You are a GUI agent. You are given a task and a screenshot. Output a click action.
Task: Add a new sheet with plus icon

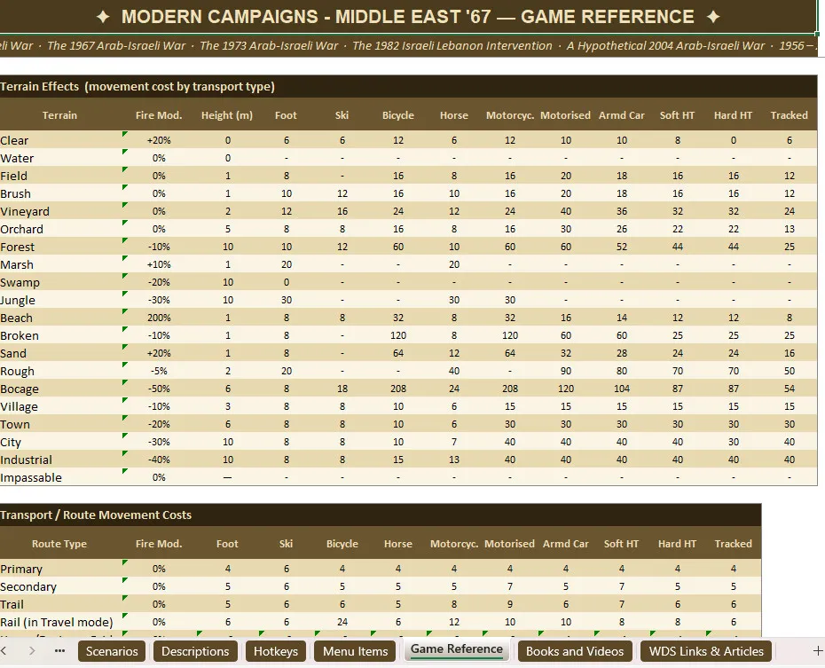coord(818,651)
